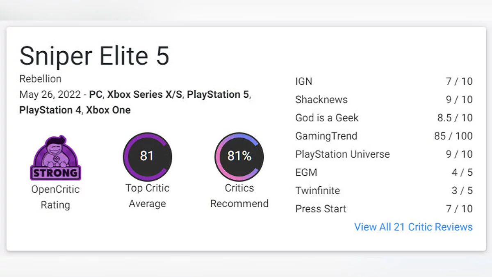Select the Xbox Series X/S platform link

[145, 94]
